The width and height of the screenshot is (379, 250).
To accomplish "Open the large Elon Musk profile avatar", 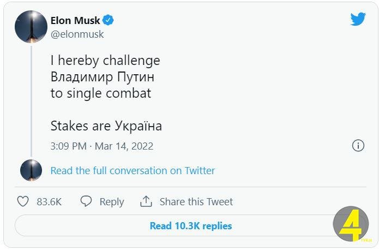I will [31, 27].
